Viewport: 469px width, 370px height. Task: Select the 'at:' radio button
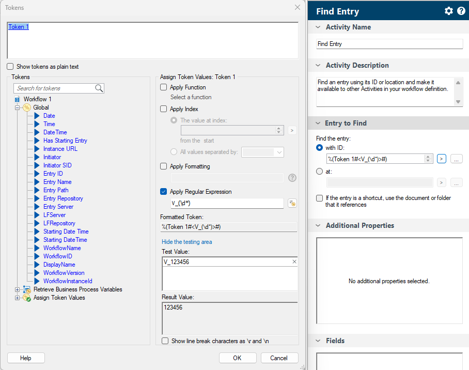[x=320, y=172]
